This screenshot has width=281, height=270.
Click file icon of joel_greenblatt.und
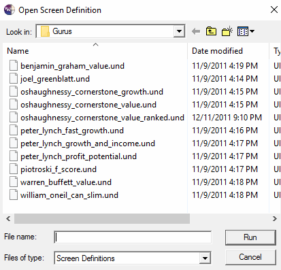14,79
